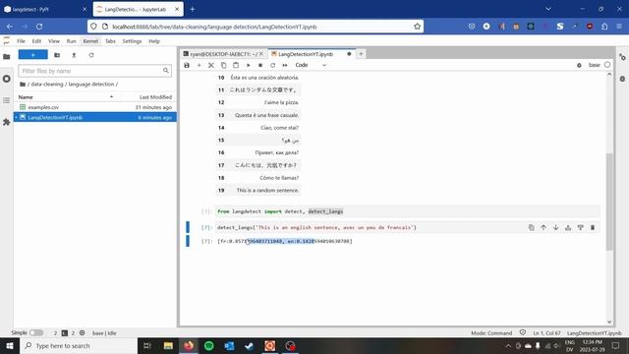Open the extension manager puzzle icon
Viewport: 629px width, 354px height.
[x=7, y=122]
